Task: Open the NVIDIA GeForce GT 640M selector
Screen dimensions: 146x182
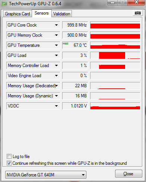Action: [46, 175]
